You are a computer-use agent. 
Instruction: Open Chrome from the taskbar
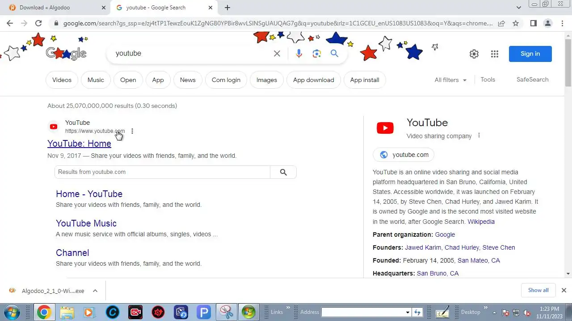point(44,312)
